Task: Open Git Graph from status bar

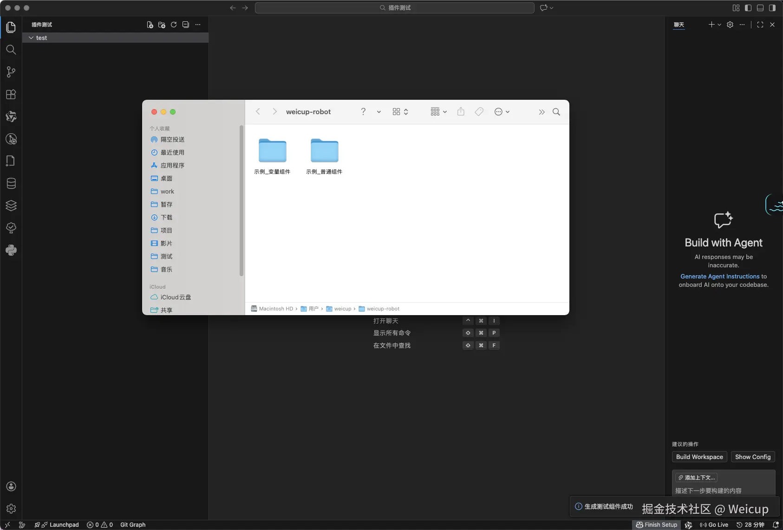Action: (133, 525)
